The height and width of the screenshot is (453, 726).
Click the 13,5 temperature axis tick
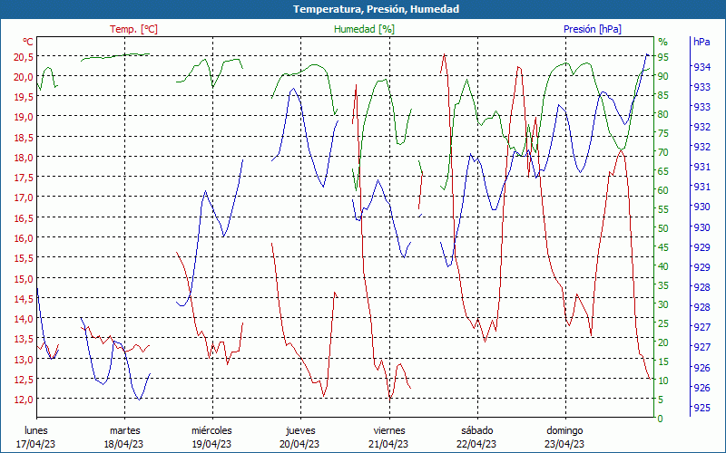pyautogui.click(x=24, y=339)
